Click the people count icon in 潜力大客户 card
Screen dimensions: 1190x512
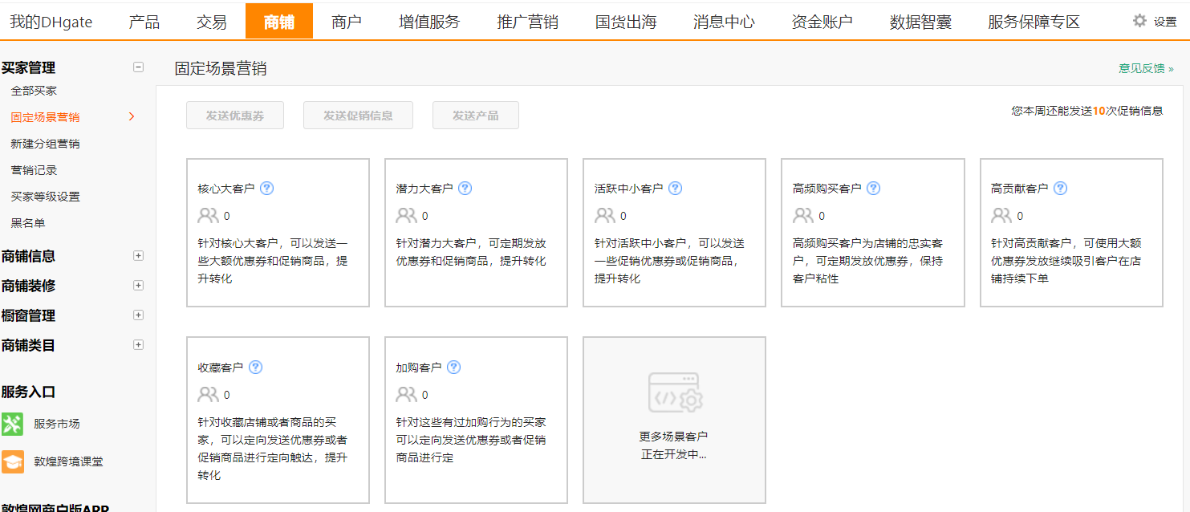pyautogui.click(x=406, y=216)
